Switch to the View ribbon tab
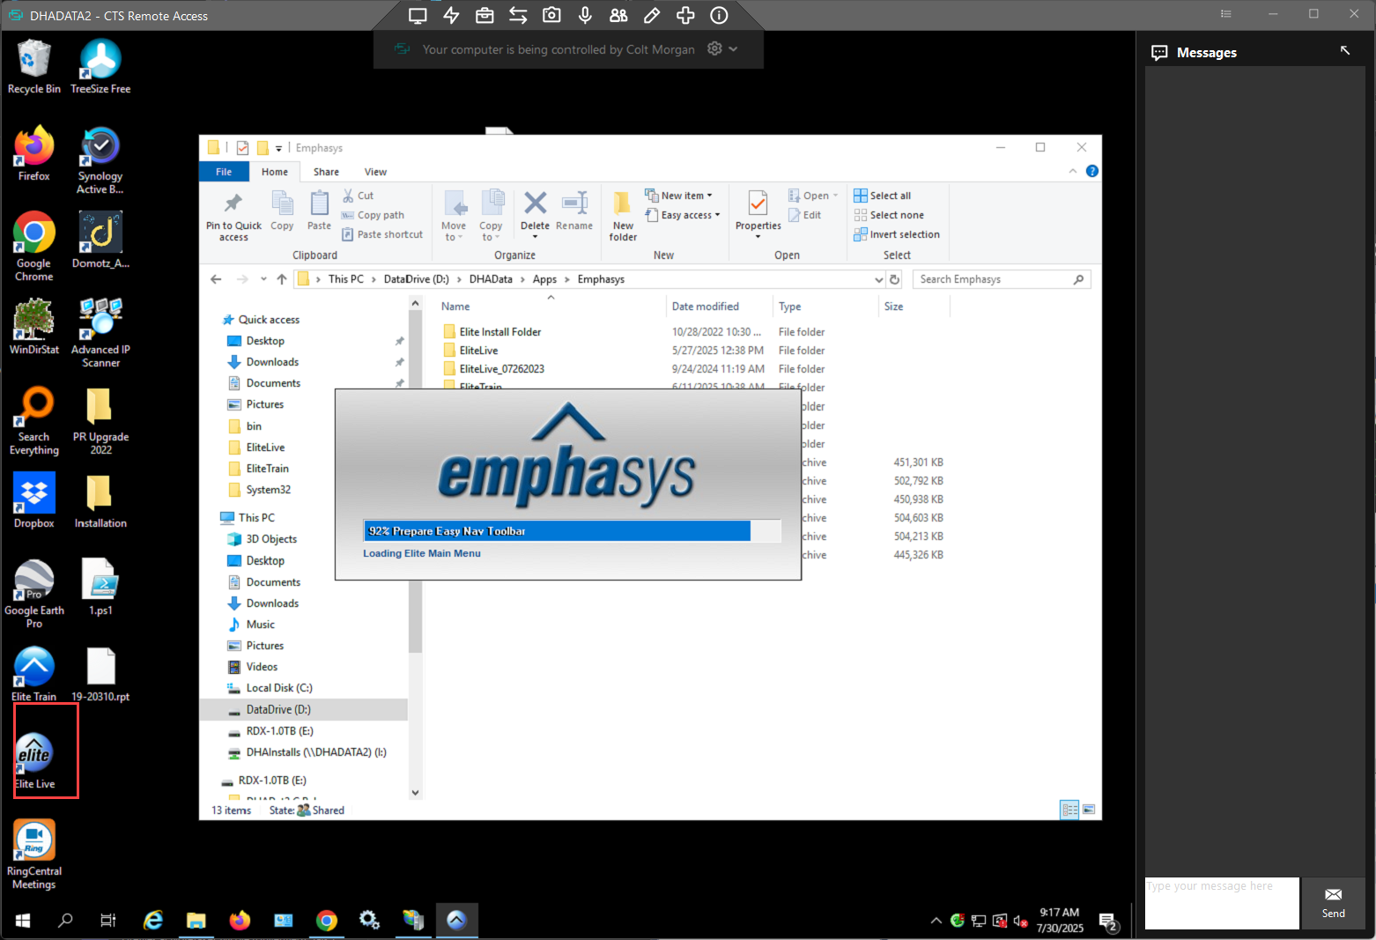1376x940 pixels. tap(375, 172)
